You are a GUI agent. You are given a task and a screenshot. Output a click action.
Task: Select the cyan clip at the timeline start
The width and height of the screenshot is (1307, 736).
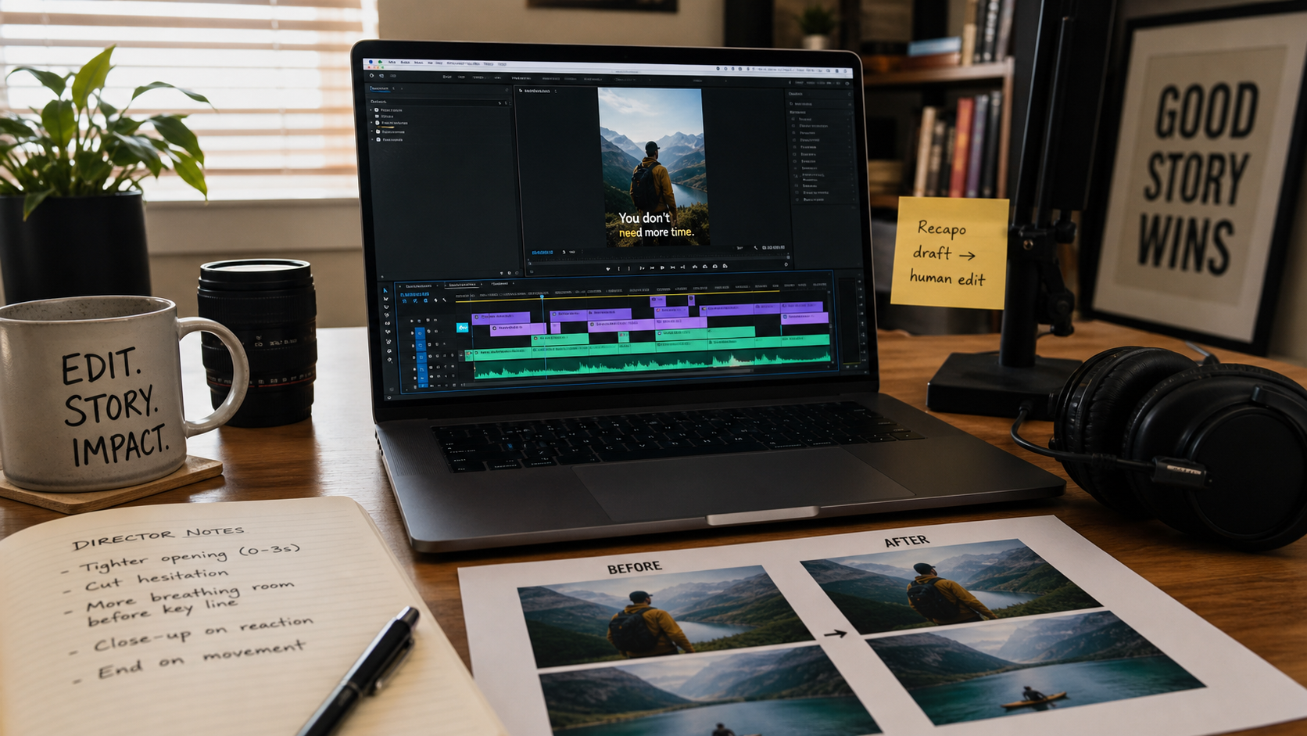pyautogui.click(x=462, y=328)
